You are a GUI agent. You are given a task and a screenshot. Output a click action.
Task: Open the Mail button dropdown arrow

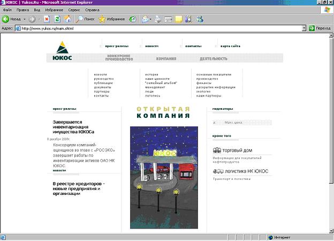click(150, 19)
